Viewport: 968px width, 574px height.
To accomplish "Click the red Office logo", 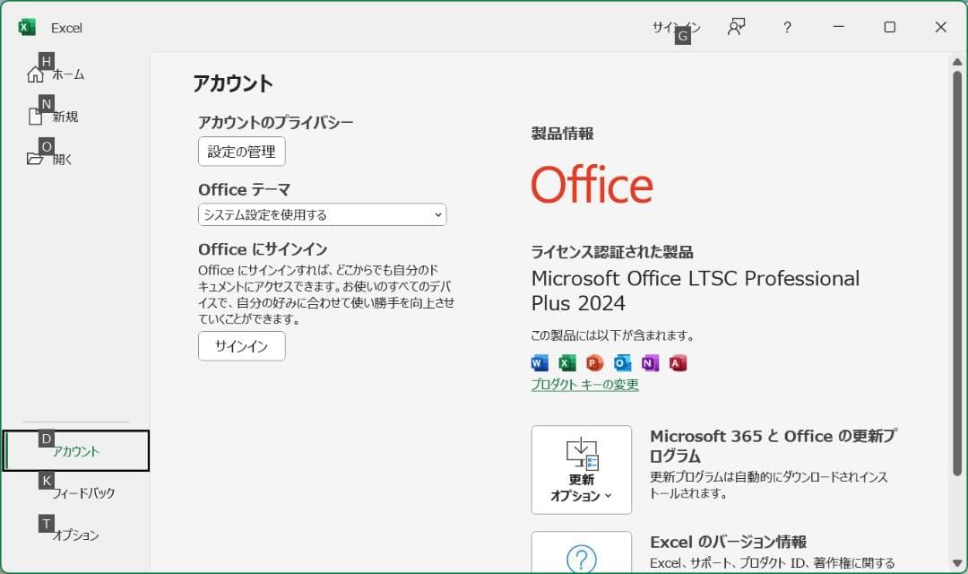I will (x=592, y=185).
